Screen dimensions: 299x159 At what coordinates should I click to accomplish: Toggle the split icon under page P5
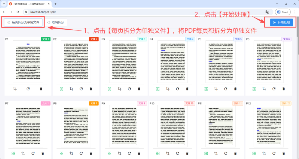coord(206,89)
